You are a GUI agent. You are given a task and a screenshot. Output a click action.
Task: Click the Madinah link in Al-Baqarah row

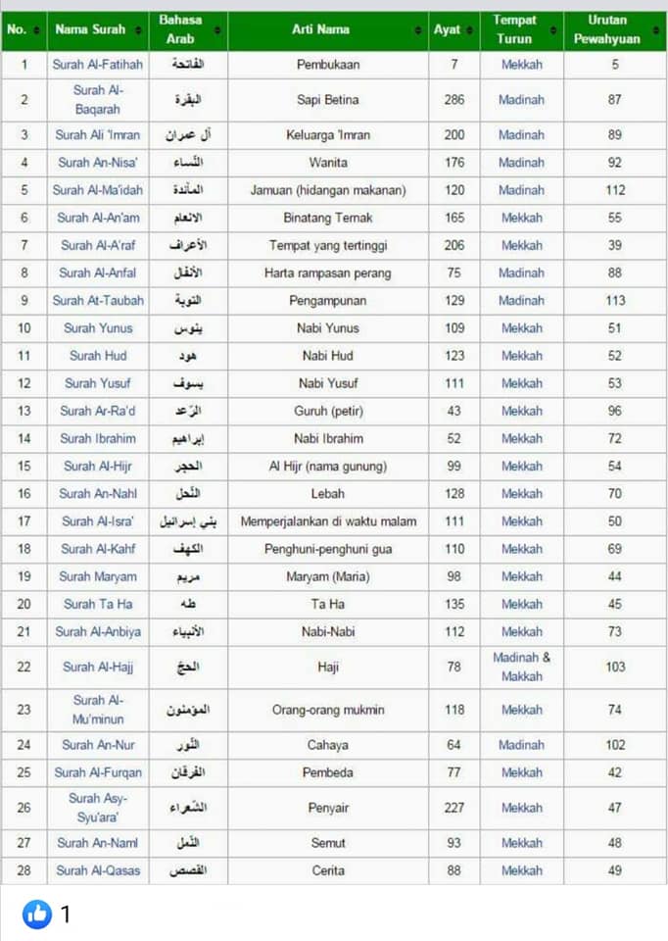(521, 100)
